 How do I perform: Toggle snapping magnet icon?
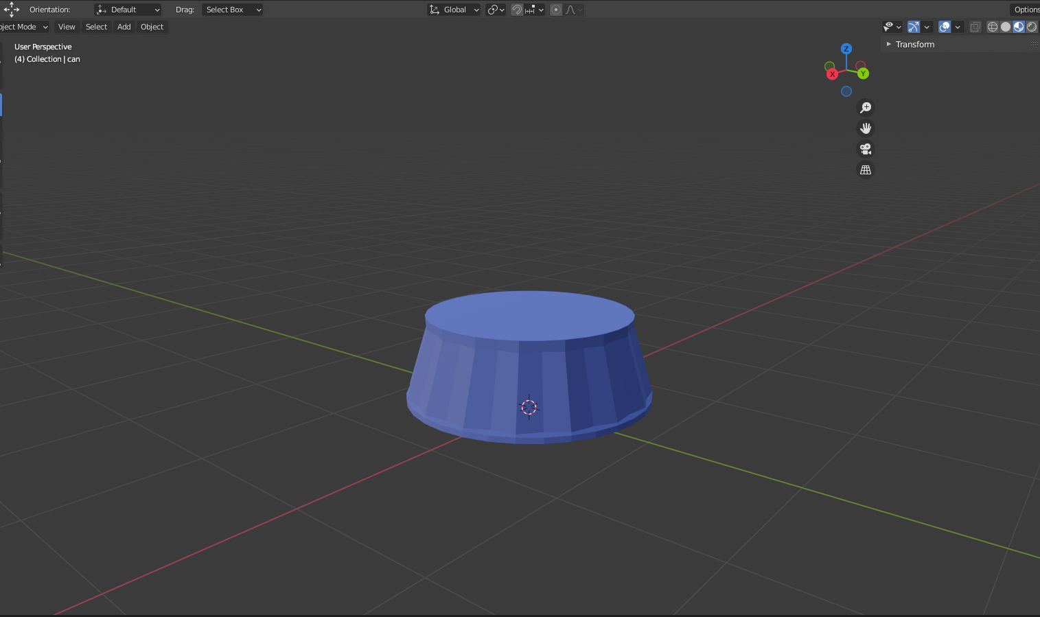pos(517,10)
